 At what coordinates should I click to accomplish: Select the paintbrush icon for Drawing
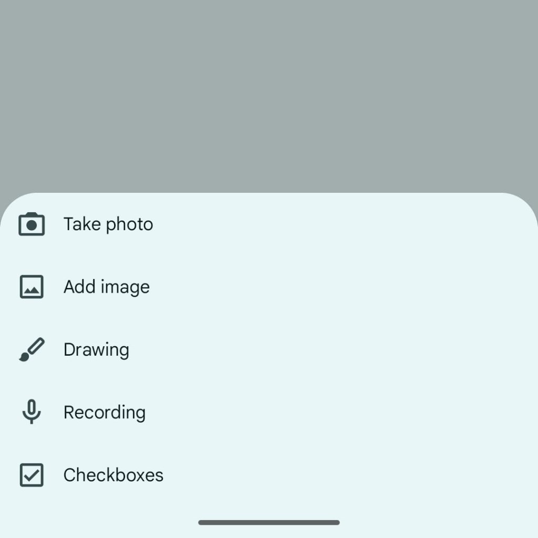click(32, 350)
